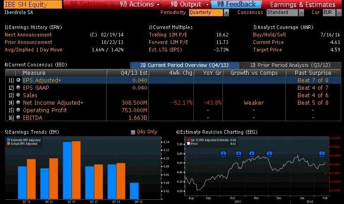
Task: Click the Est. LTG (EPS) value -3.73%
Action: point(221,50)
